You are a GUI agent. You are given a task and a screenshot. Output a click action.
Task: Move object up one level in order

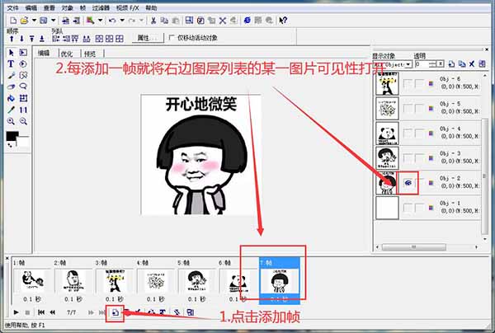point(12,39)
